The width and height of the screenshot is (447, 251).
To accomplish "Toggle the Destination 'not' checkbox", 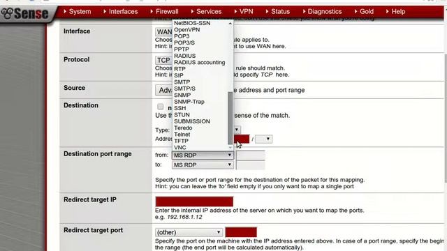I will pyautogui.click(x=161, y=107).
